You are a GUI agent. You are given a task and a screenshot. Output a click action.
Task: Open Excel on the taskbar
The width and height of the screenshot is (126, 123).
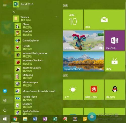pos(55,119)
